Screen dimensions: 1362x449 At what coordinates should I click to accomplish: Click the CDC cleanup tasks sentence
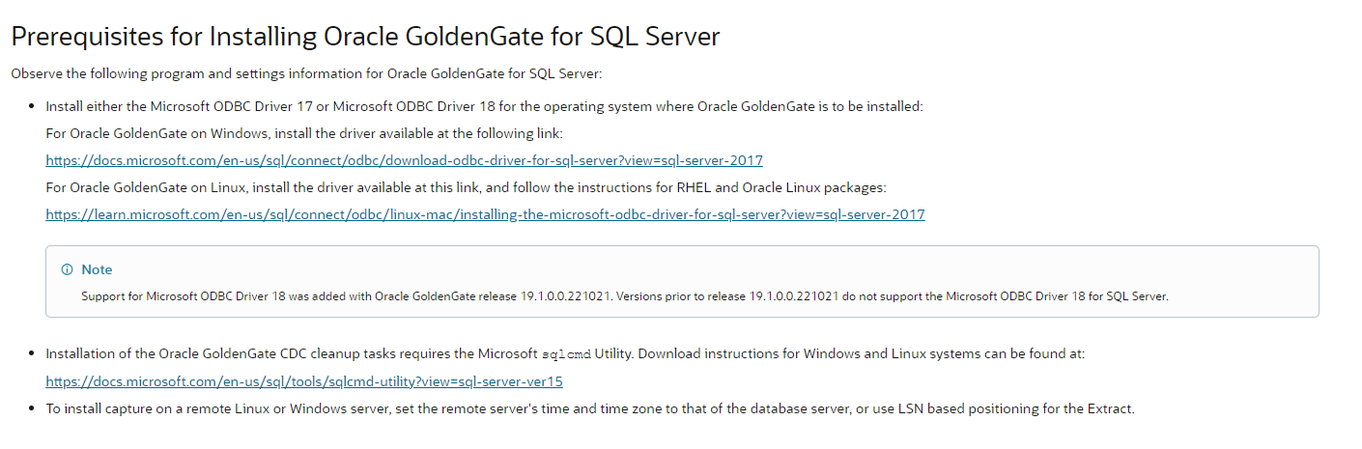click(x=565, y=354)
